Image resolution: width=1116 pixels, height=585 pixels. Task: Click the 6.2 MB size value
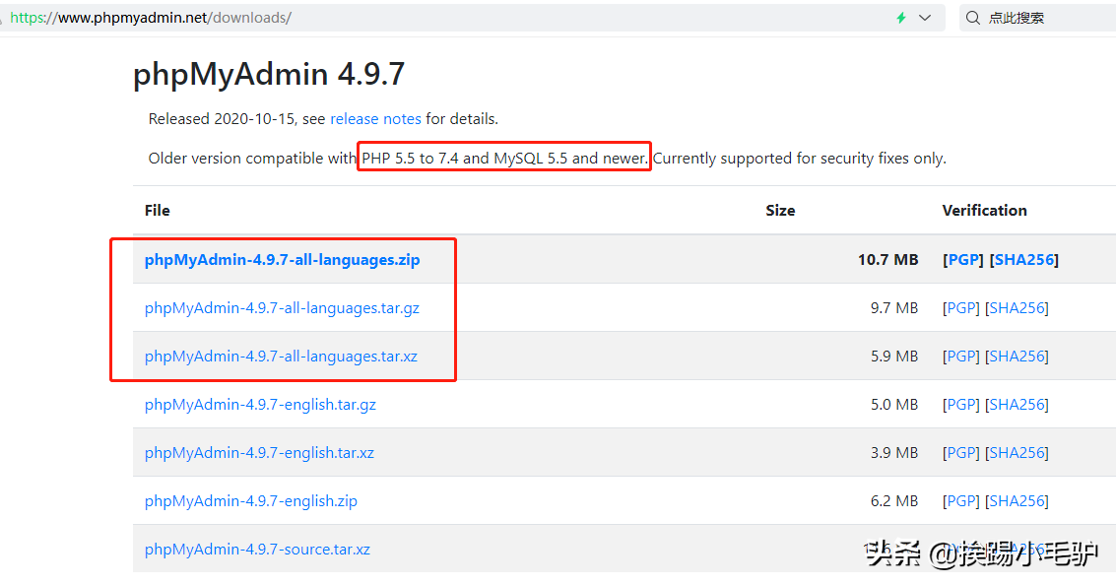pos(894,501)
